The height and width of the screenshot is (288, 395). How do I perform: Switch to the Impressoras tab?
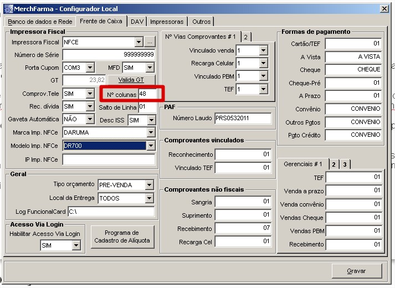167,22
